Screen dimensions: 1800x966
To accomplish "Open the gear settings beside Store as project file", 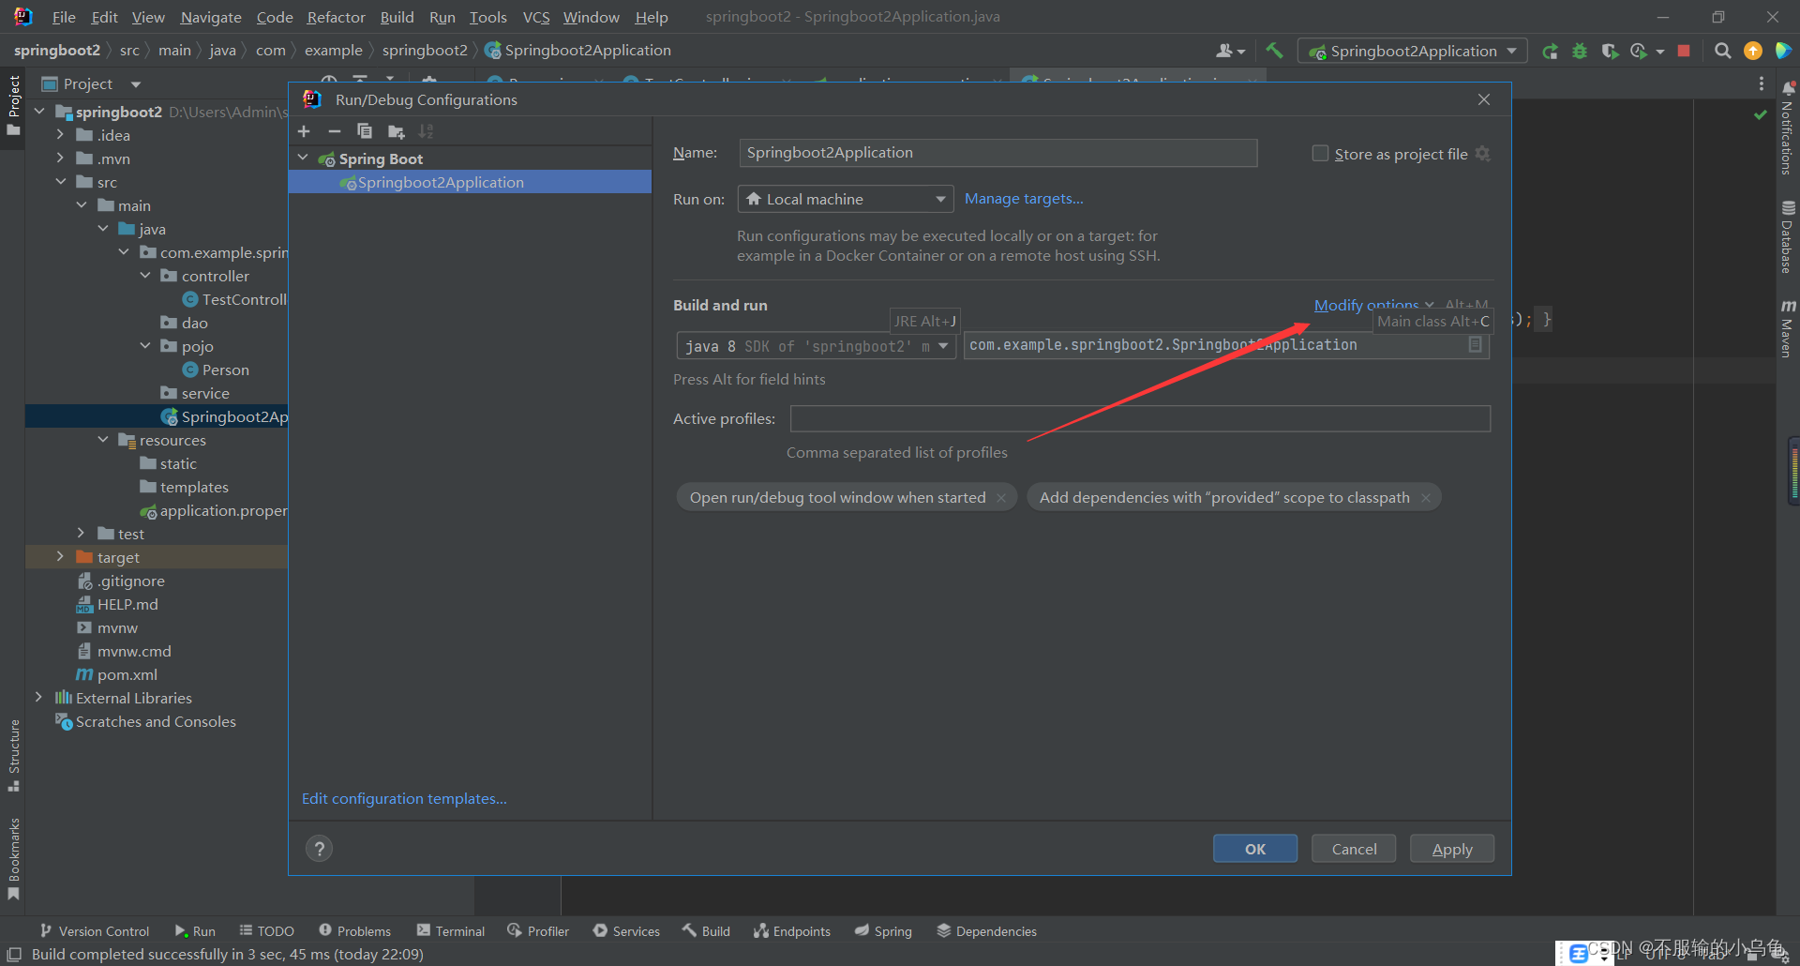I will [x=1482, y=153].
